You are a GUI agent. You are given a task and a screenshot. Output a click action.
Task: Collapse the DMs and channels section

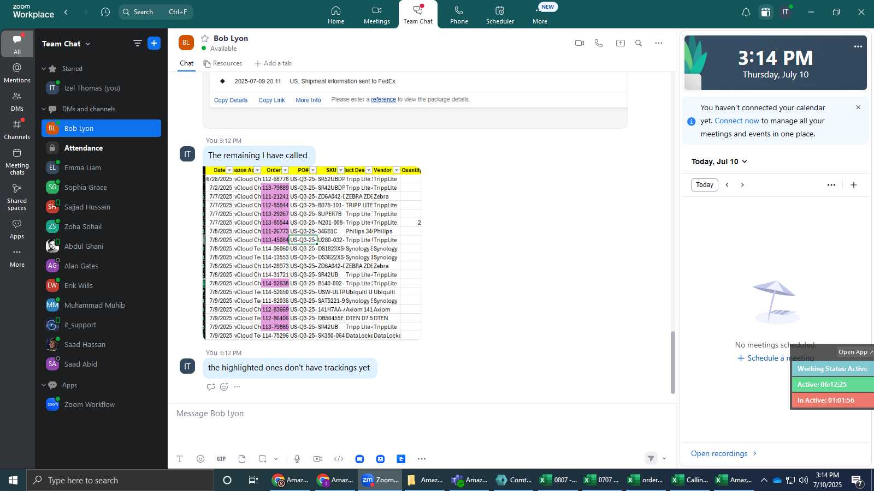tap(44, 109)
